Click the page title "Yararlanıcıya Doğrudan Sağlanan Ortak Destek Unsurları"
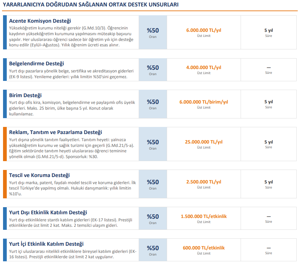This screenshot has height=263, width=298. pyautogui.click(x=91, y=5)
